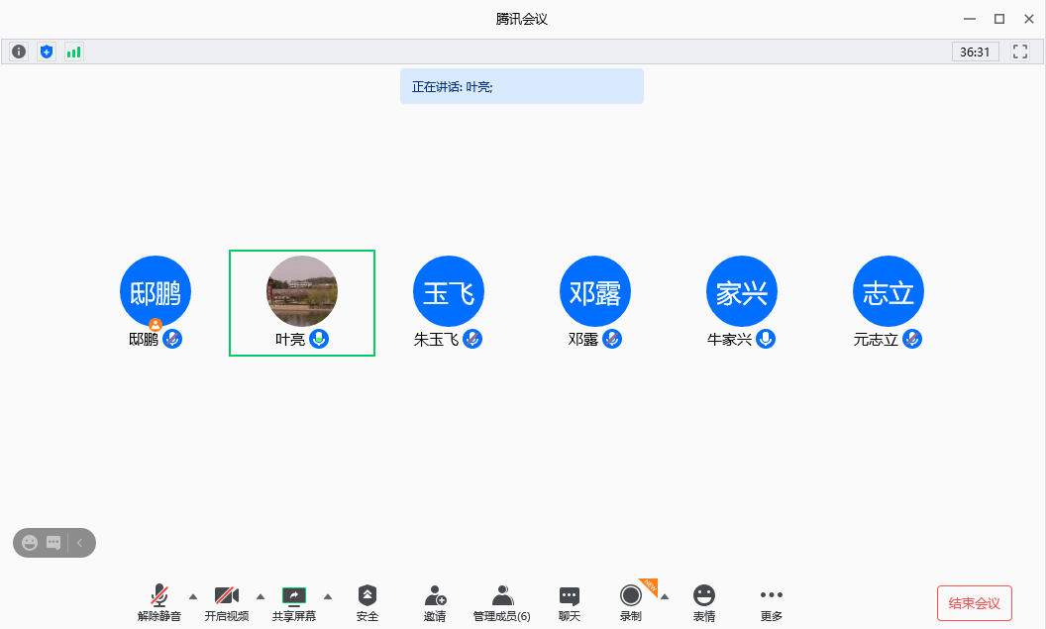Unmute microphone with 解除静音

(158, 602)
